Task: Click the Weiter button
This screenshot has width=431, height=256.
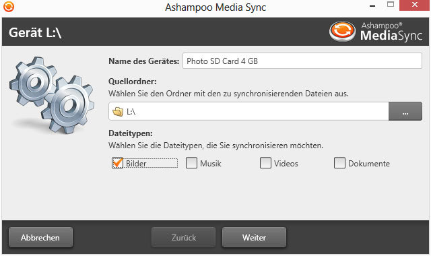Action: (254, 237)
